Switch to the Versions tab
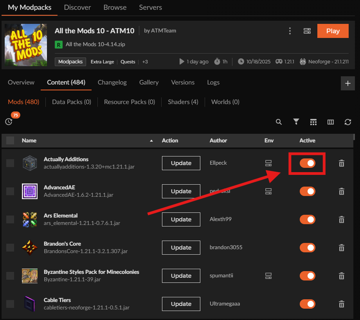Viewport: 360px width, 320px height. [183, 83]
